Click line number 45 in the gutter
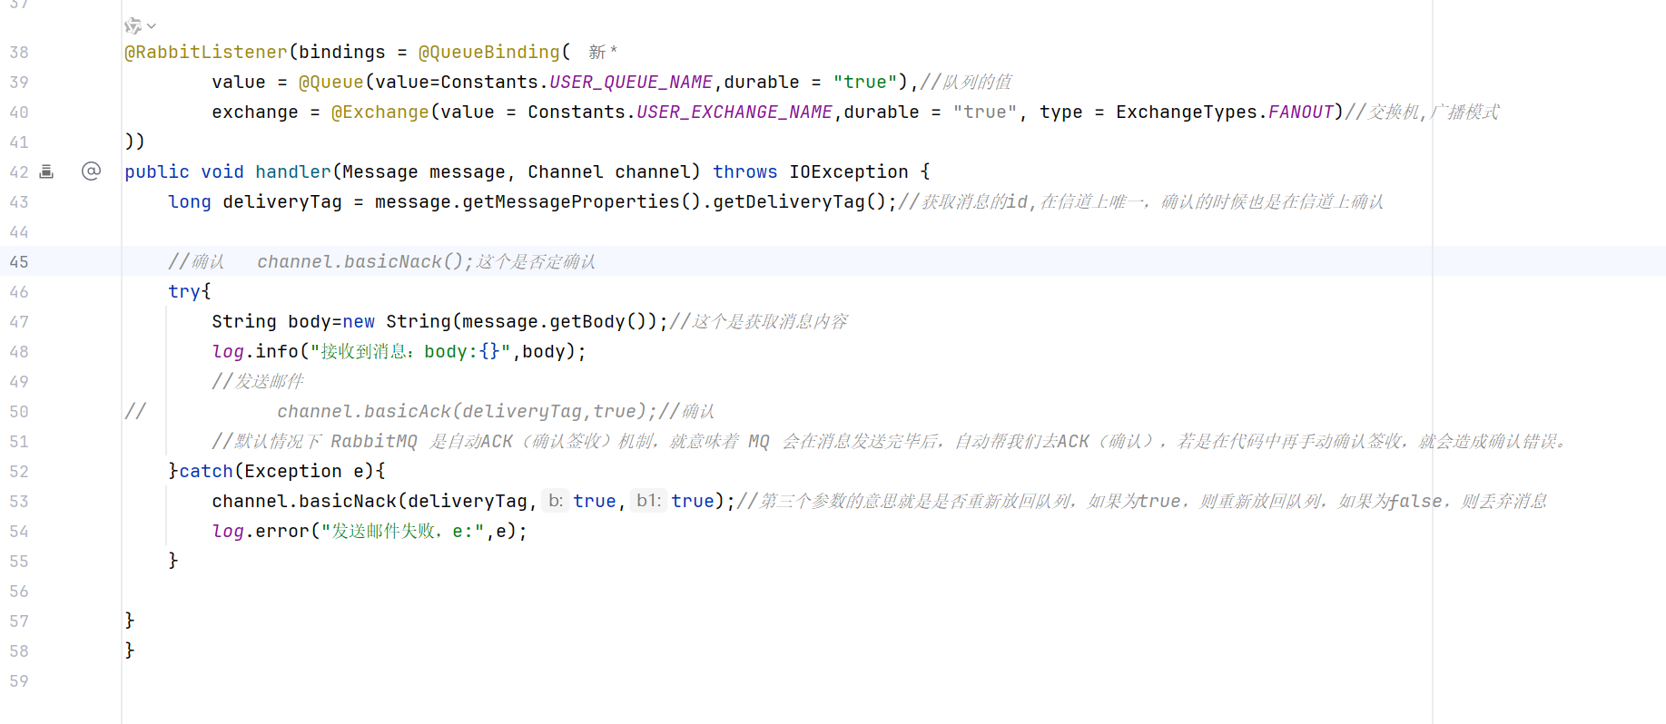This screenshot has width=1666, height=724. pyautogui.click(x=19, y=261)
